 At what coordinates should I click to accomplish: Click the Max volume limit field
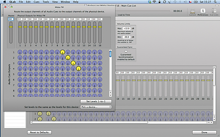click(127, 28)
